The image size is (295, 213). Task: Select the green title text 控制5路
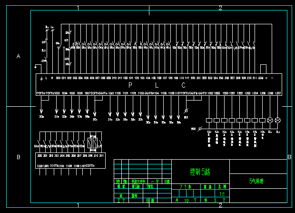point(200,172)
